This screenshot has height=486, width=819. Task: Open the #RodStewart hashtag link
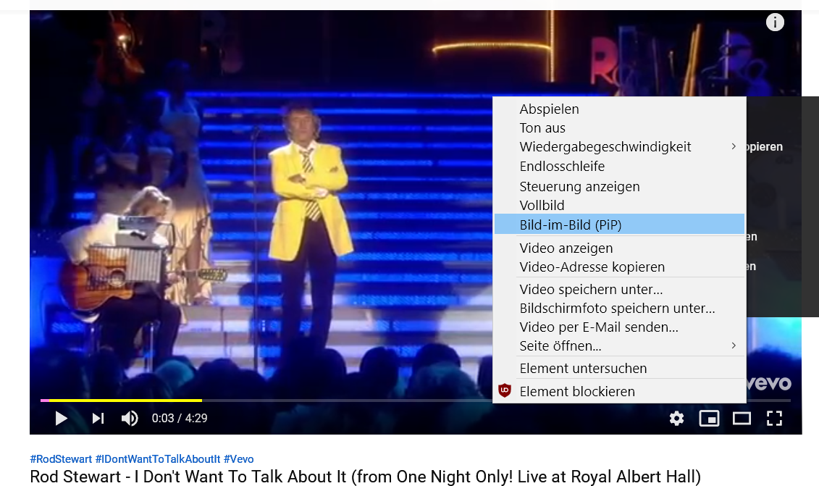[61, 459]
